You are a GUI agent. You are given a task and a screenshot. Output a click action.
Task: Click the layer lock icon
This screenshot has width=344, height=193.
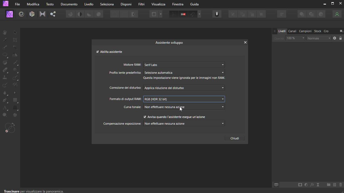[x=341, y=38]
